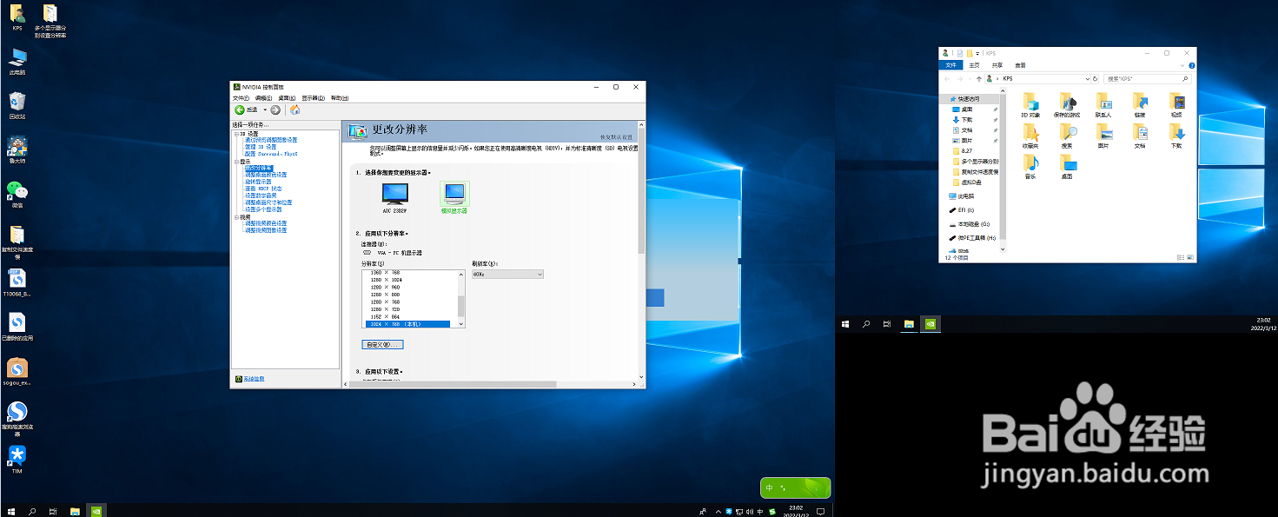Switch to the 主页 tab in Explorer
Viewport: 1278px width, 517px height.
tap(974, 65)
